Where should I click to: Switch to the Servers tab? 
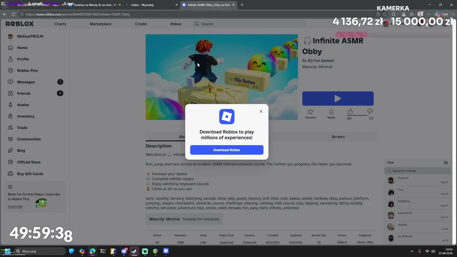tap(338, 137)
